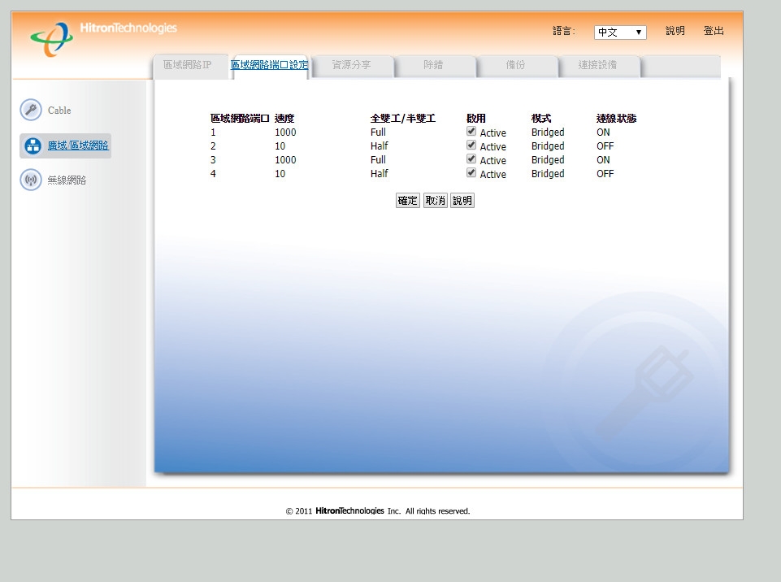Switch to the 區域網路IP tab
The image size is (781, 582).
(x=188, y=65)
